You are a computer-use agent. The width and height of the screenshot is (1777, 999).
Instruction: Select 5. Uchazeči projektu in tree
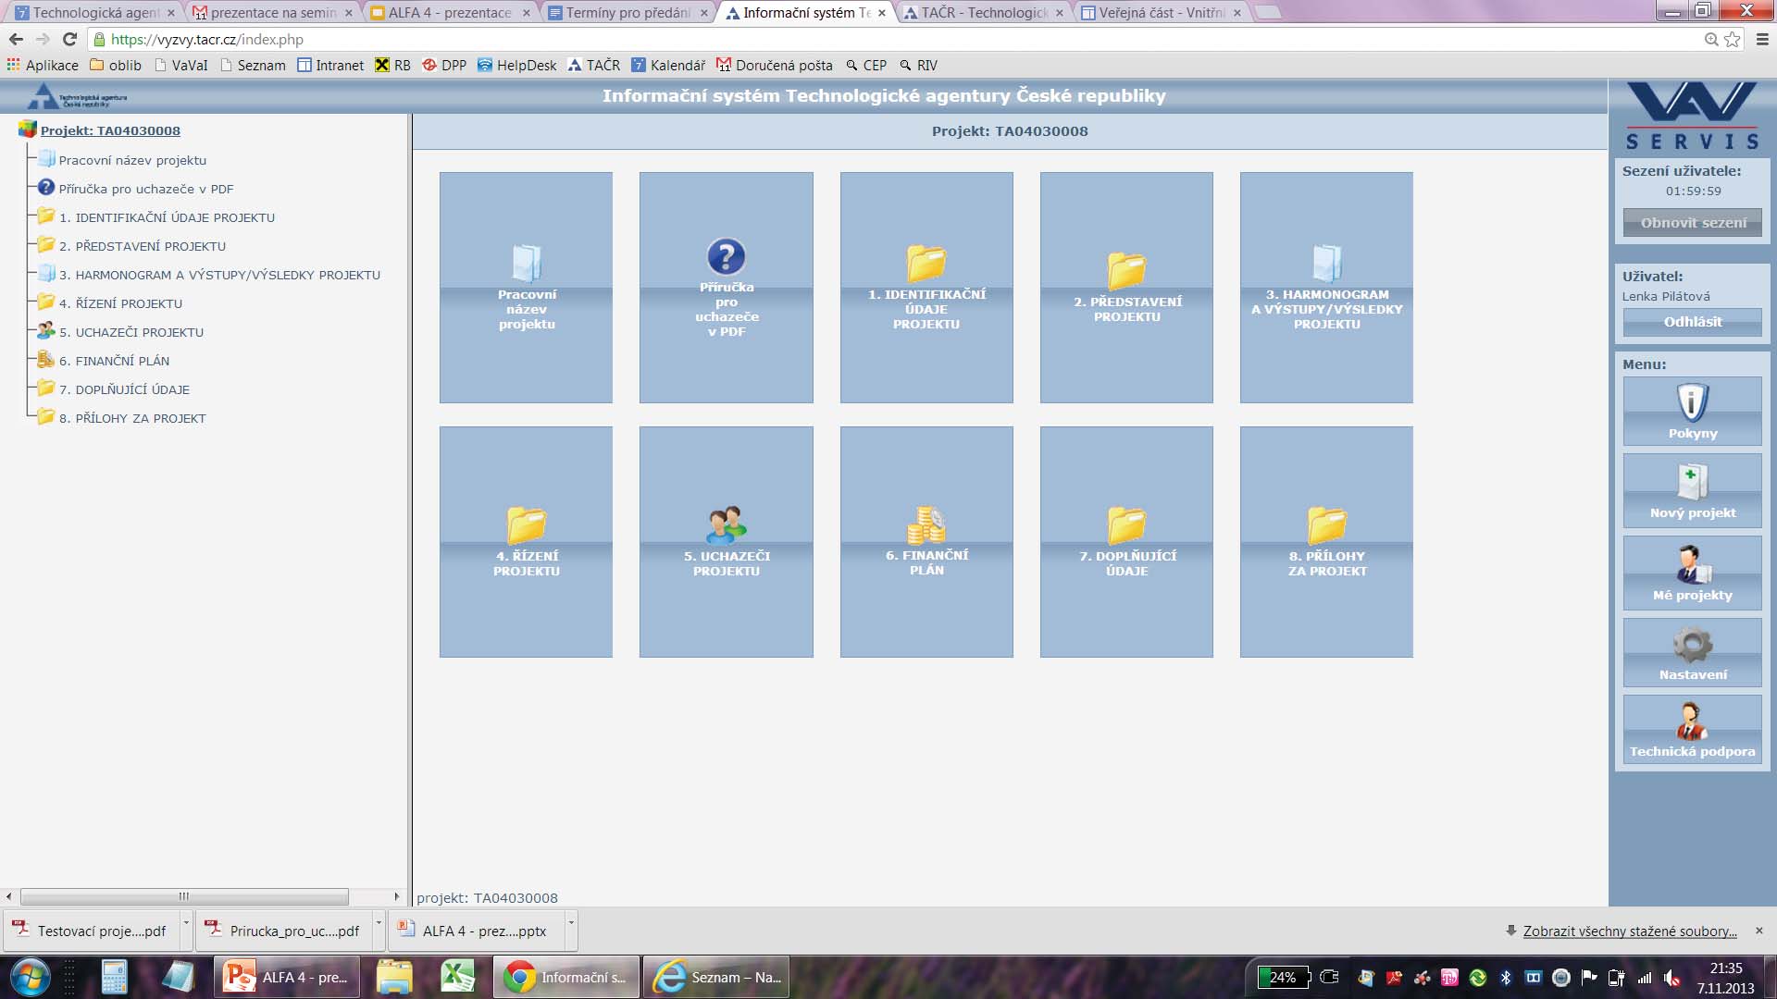[130, 332]
